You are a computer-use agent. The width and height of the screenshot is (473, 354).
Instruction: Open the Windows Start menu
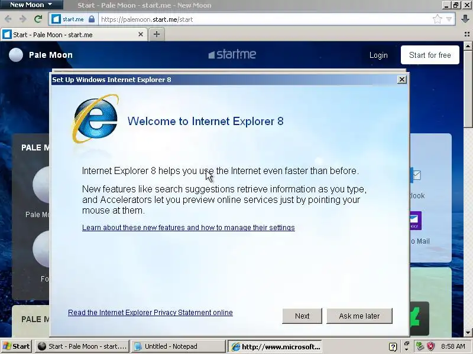pyautogui.click(x=17, y=346)
